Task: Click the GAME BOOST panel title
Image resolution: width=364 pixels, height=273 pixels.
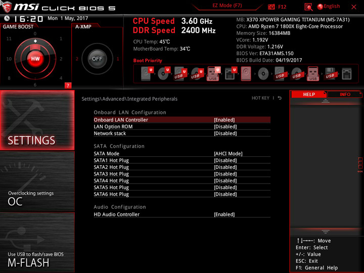Action: tap(18, 27)
